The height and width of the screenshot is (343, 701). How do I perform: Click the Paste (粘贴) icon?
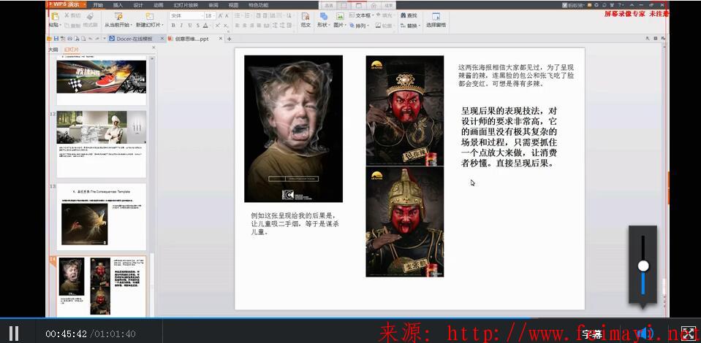point(53,16)
